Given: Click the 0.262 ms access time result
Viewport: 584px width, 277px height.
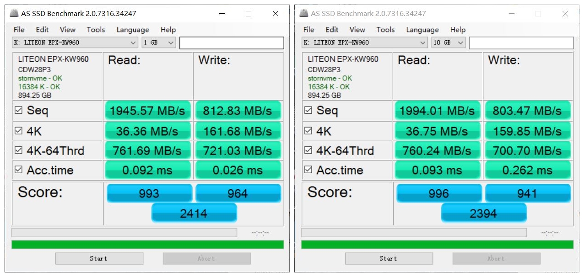Looking at the screenshot, I should click(527, 170).
